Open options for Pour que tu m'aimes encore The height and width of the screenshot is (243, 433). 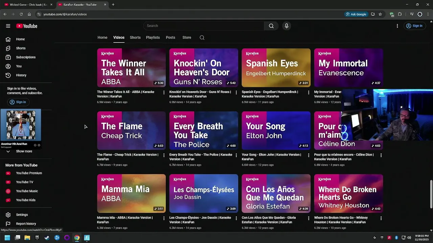381,155
